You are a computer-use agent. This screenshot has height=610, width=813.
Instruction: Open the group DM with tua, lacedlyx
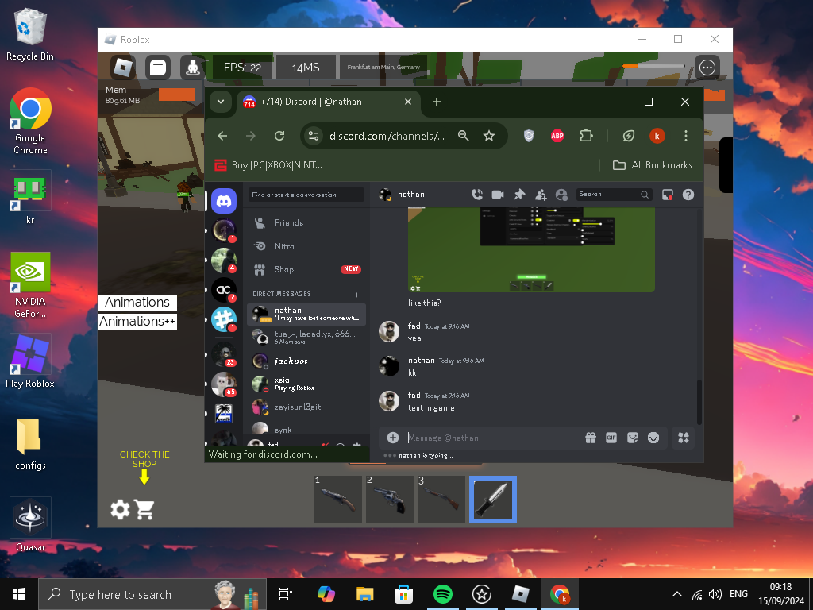[306, 337]
